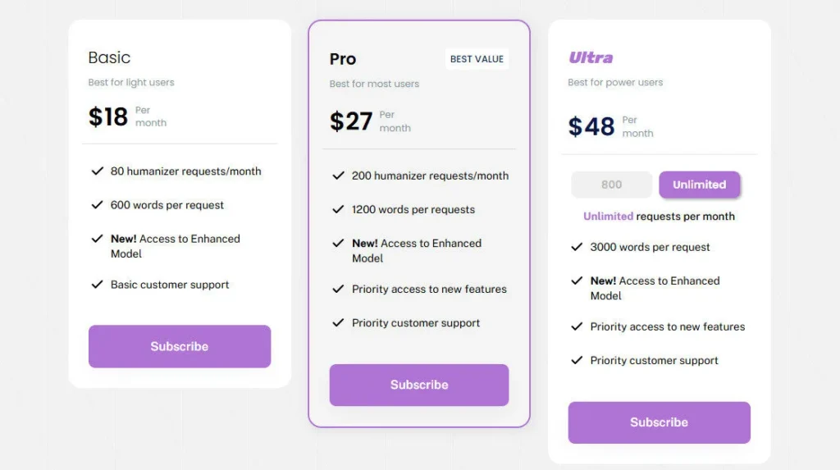Switch Ultra plan to 800 requests option
This screenshot has width=840, height=470.
point(611,185)
